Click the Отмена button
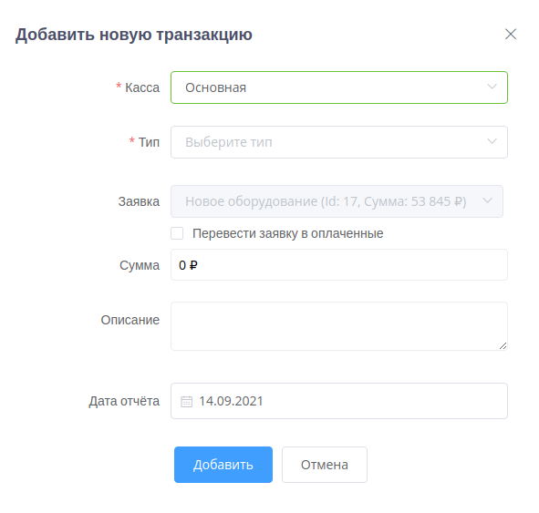 click(x=325, y=465)
